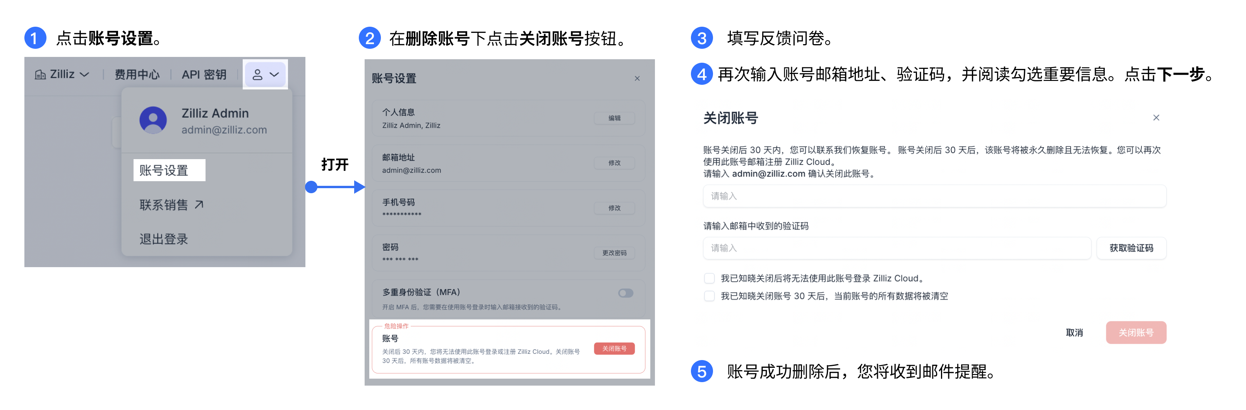The width and height of the screenshot is (1246, 410).
Task: Expand the Zilliz workspace dropdown
Action: [x=85, y=74]
